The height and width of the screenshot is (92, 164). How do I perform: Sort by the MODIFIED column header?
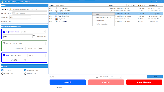point(156,5)
